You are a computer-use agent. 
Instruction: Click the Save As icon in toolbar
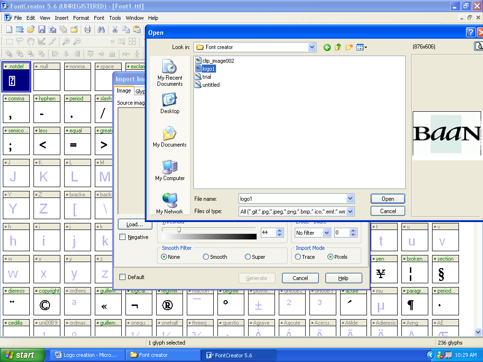click(52, 29)
